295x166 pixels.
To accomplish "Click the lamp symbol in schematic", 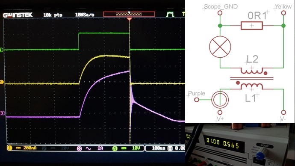I will tap(220, 47).
